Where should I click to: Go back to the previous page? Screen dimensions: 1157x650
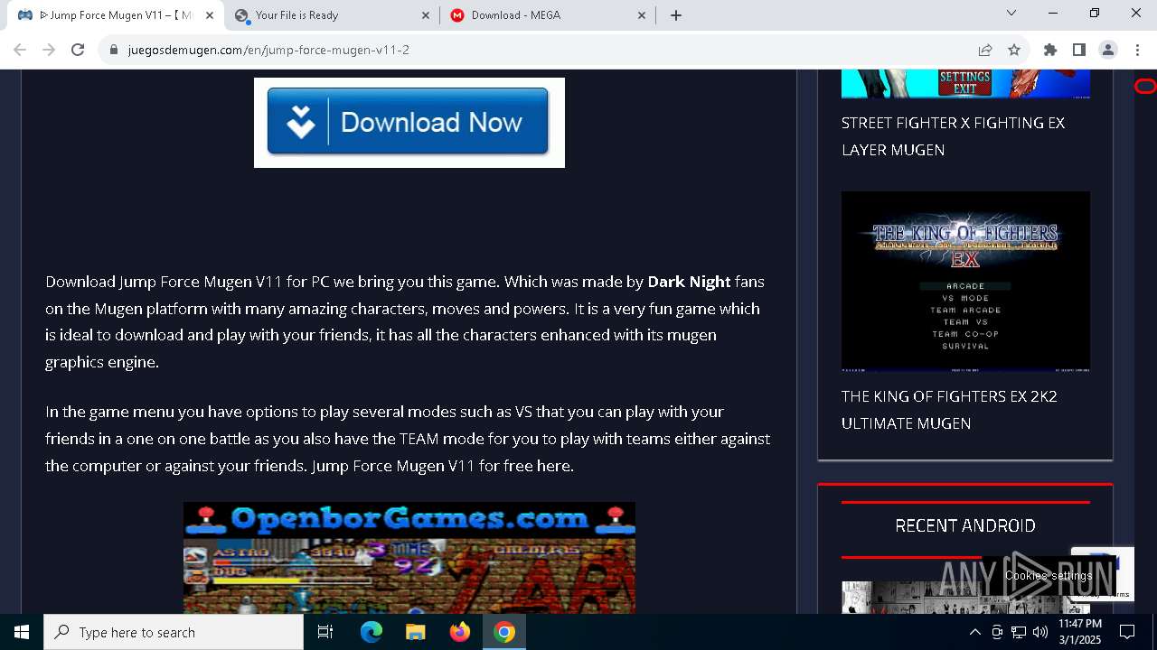coord(20,50)
